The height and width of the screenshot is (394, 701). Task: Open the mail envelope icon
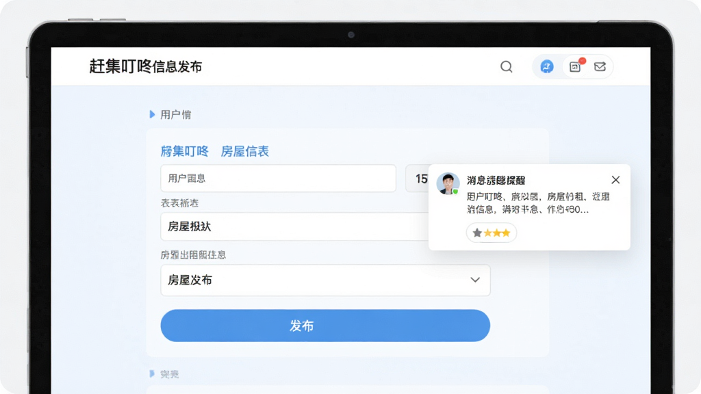pos(600,66)
